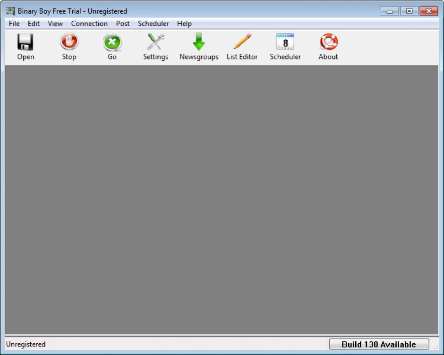Close the Binary Boy window
The width and height of the screenshot is (444, 355).
coord(429,11)
